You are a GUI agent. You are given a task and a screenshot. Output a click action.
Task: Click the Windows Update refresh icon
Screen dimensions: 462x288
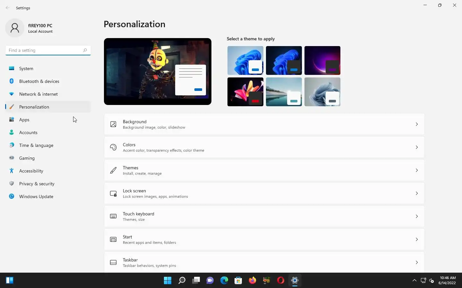12,196
